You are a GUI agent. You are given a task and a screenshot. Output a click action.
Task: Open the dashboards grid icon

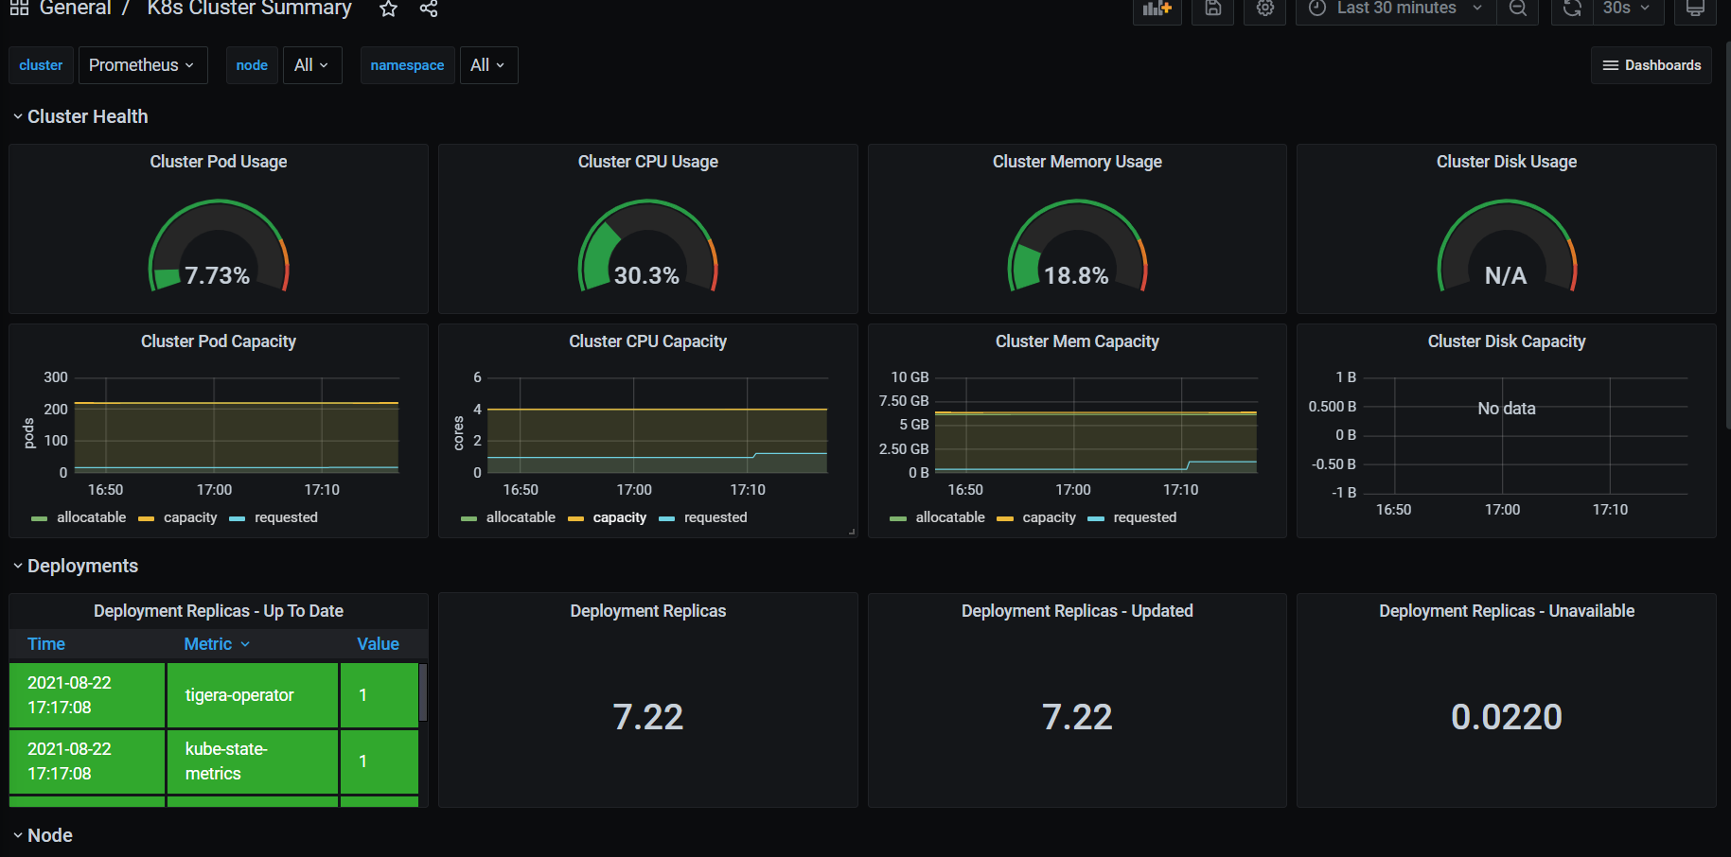[19, 8]
